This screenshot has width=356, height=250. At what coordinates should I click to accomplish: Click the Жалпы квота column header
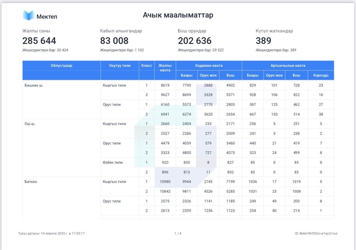click(x=165, y=68)
